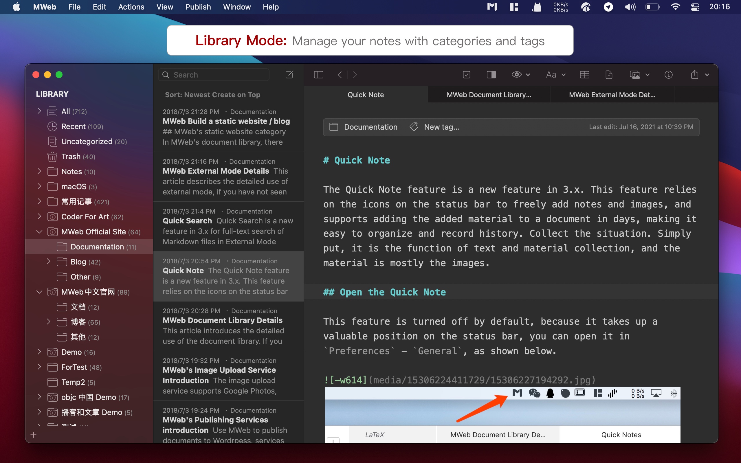
Task: Click the New tag field
Action: pyautogui.click(x=441, y=127)
